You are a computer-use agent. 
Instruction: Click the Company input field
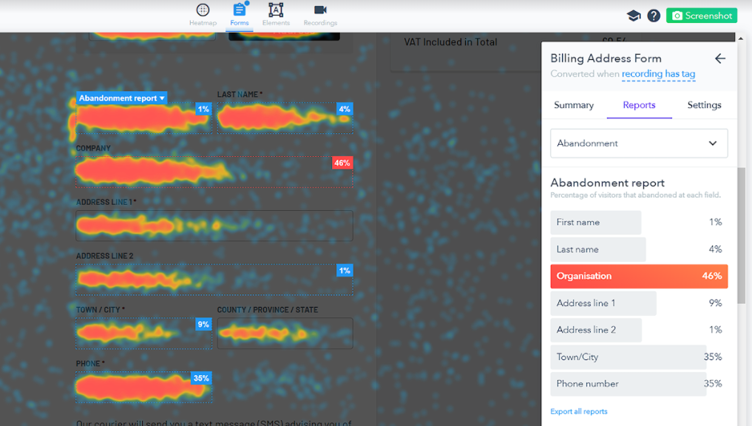click(x=214, y=172)
